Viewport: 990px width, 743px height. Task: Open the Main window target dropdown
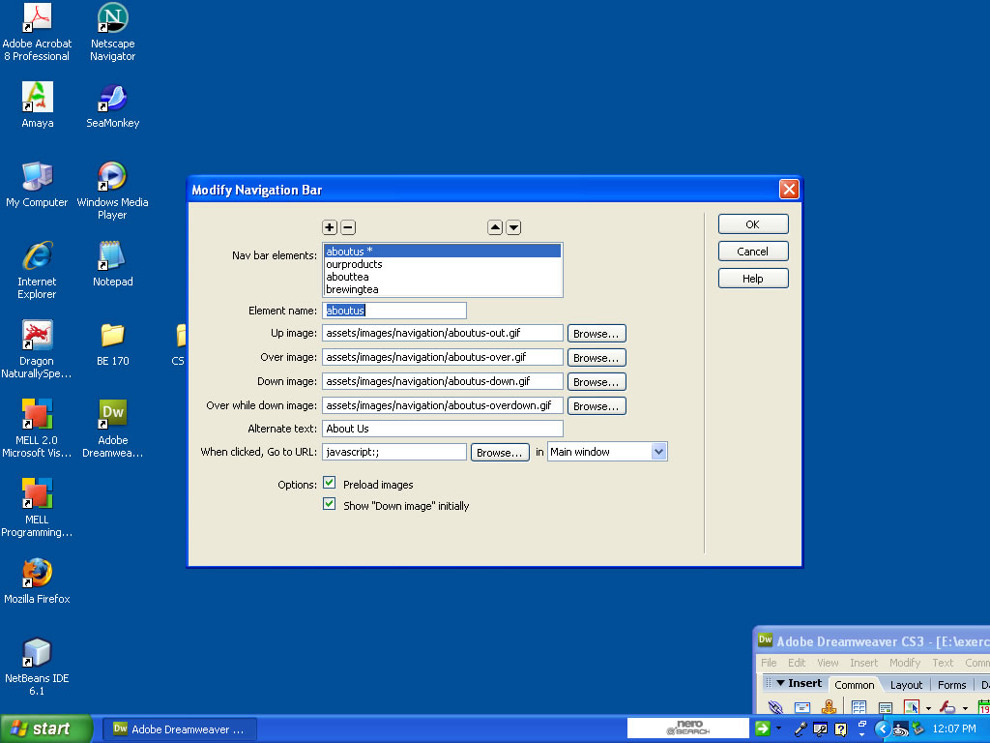coord(658,452)
